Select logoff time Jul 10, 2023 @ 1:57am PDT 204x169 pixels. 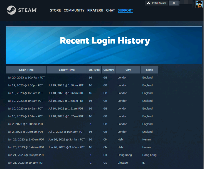[x=66, y=116]
